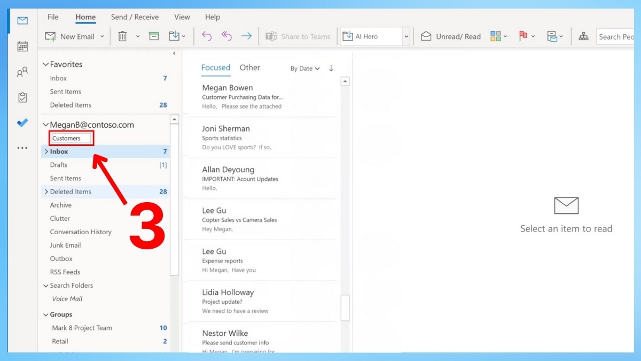Click the Follow Up flag icon
The height and width of the screenshot is (361, 641).
point(523,36)
